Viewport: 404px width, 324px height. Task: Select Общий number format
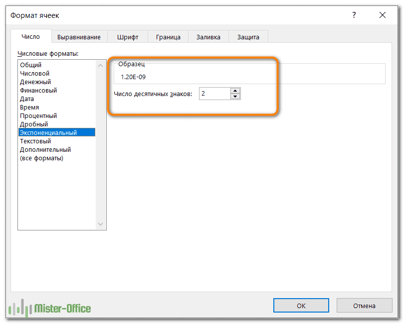[x=57, y=65]
